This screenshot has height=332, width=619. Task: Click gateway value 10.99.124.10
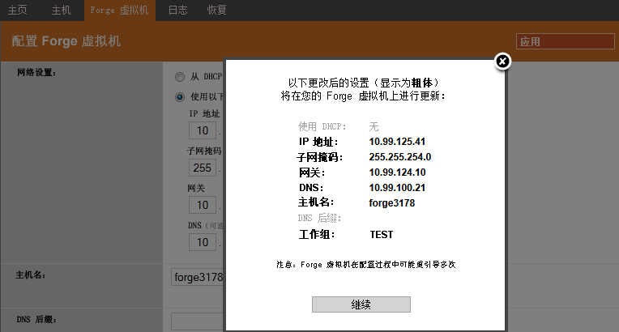(397, 172)
